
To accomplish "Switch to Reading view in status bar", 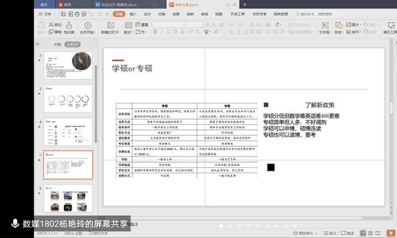I will [378, 233].
